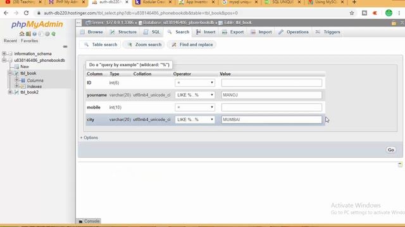
Task: Click city value field containing MUMBAI
Action: click(x=271, y=120)
